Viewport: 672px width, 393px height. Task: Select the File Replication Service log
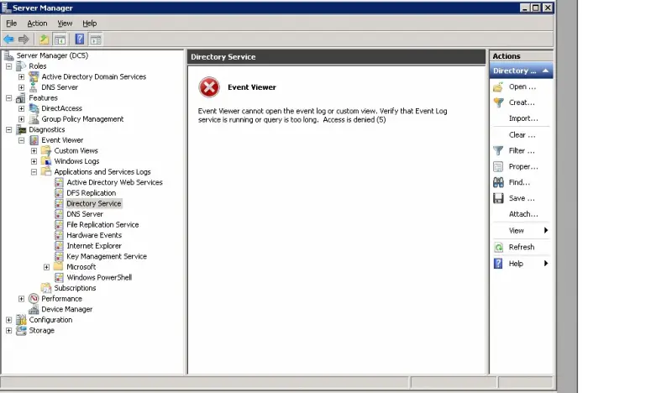102,224
